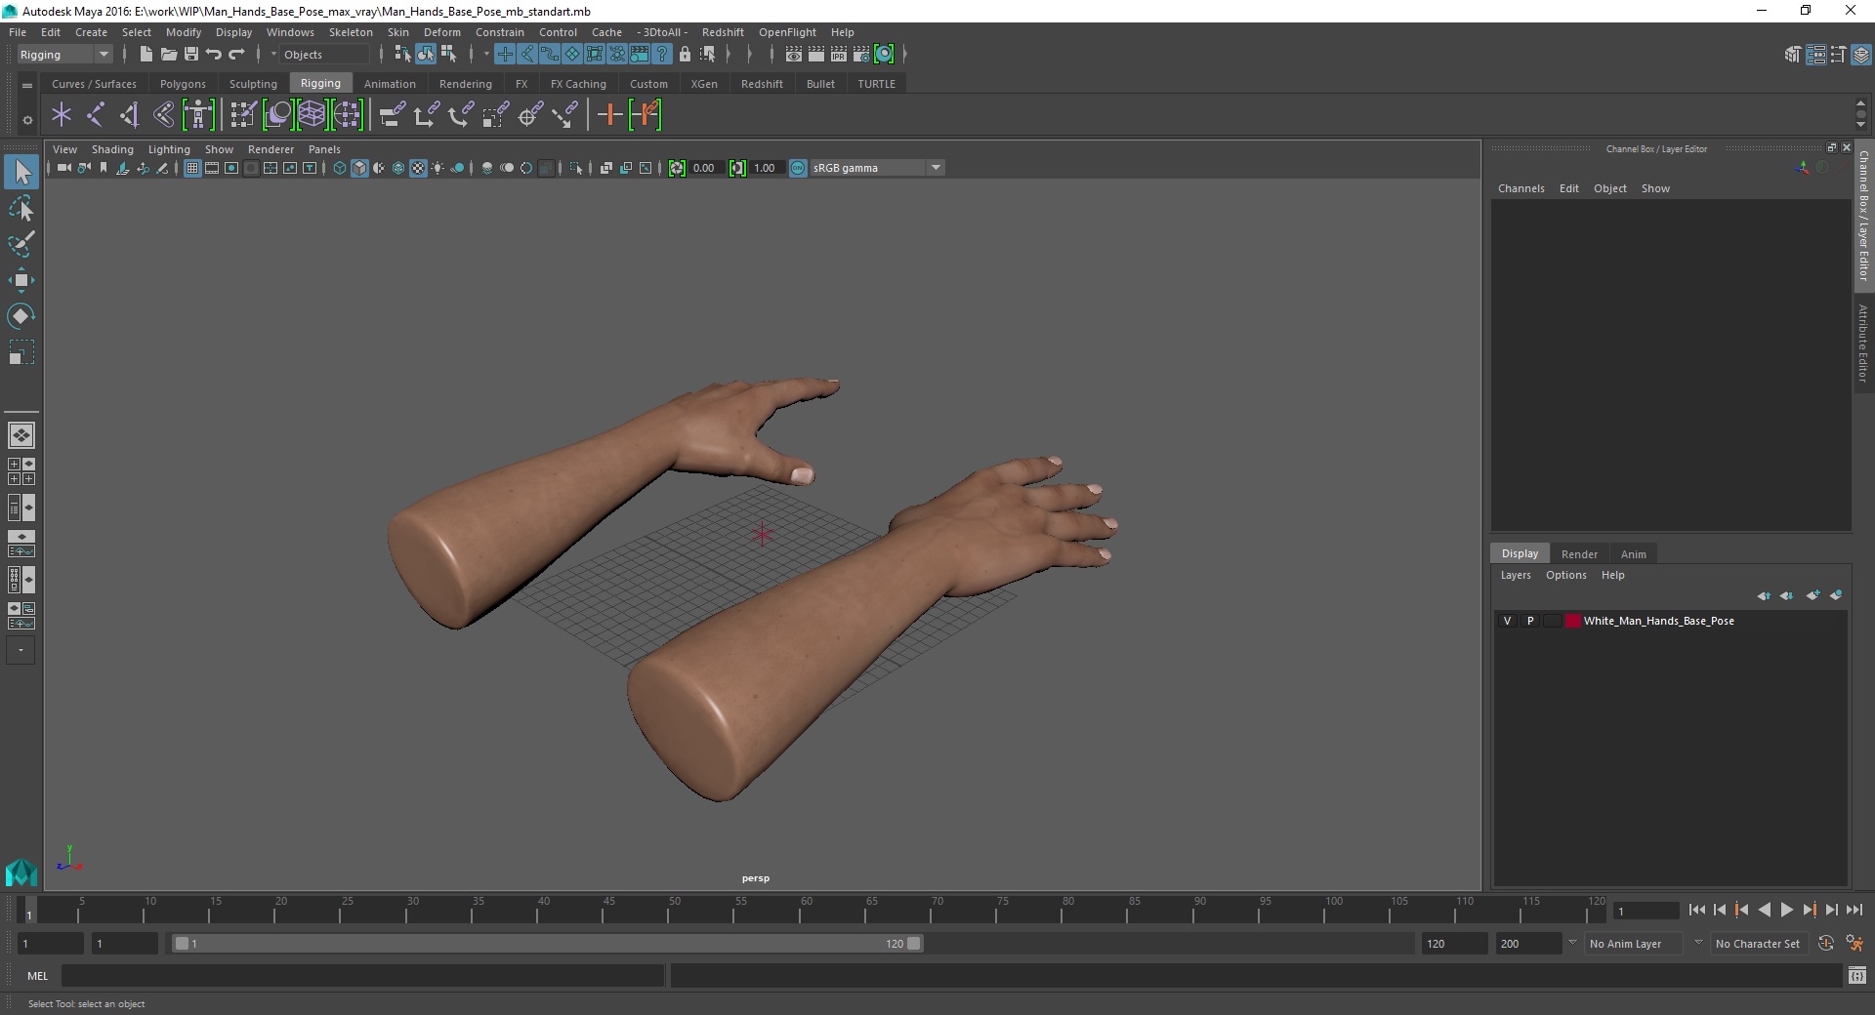Undo the last action icon
The height and width of the screenshot is (1015, 1875).
[214, 55]
